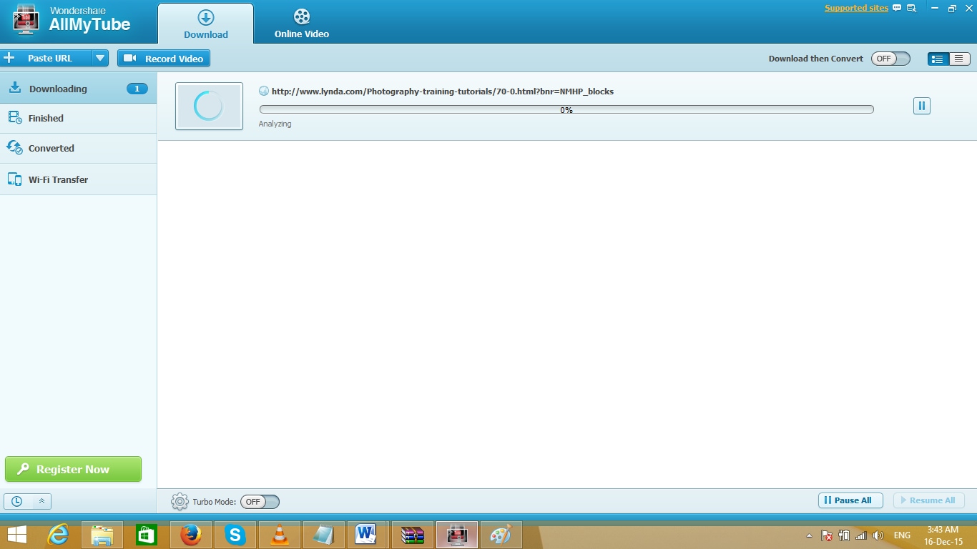Open the Windows Store taskbar icon
The width and height of the screenshot is (977, 549).
[147, 534]
